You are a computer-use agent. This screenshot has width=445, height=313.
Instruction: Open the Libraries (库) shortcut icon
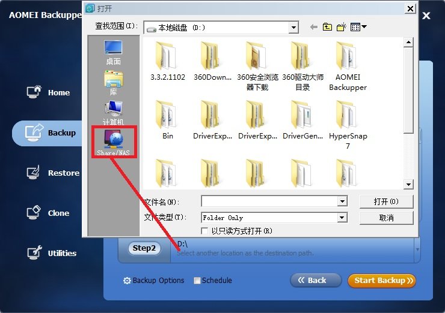click(113, 83)
